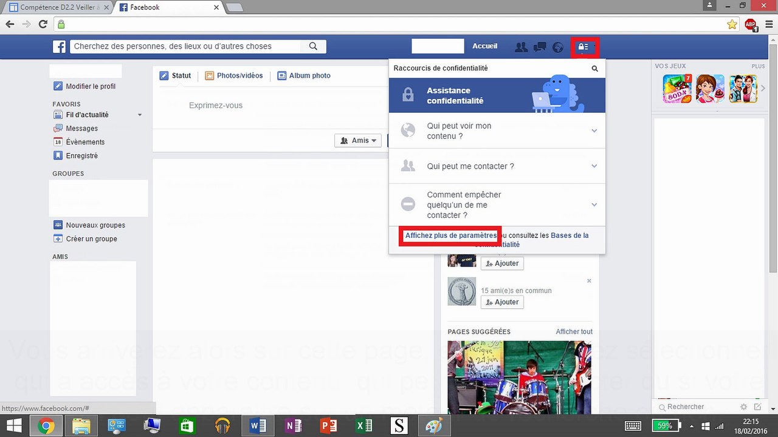Select the Album photo composer tab
This screenshot has width=778, height=437.
(x=304, y=76)
